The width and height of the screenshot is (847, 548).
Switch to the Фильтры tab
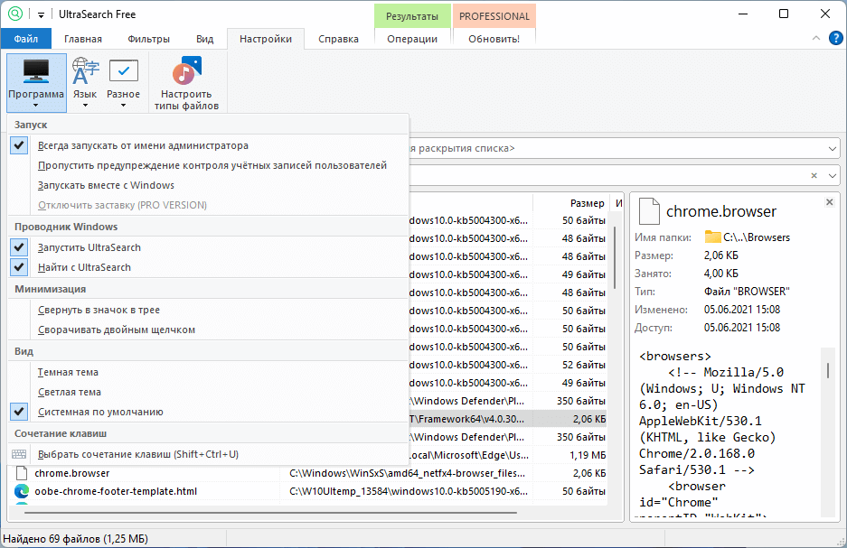[148, 39]
